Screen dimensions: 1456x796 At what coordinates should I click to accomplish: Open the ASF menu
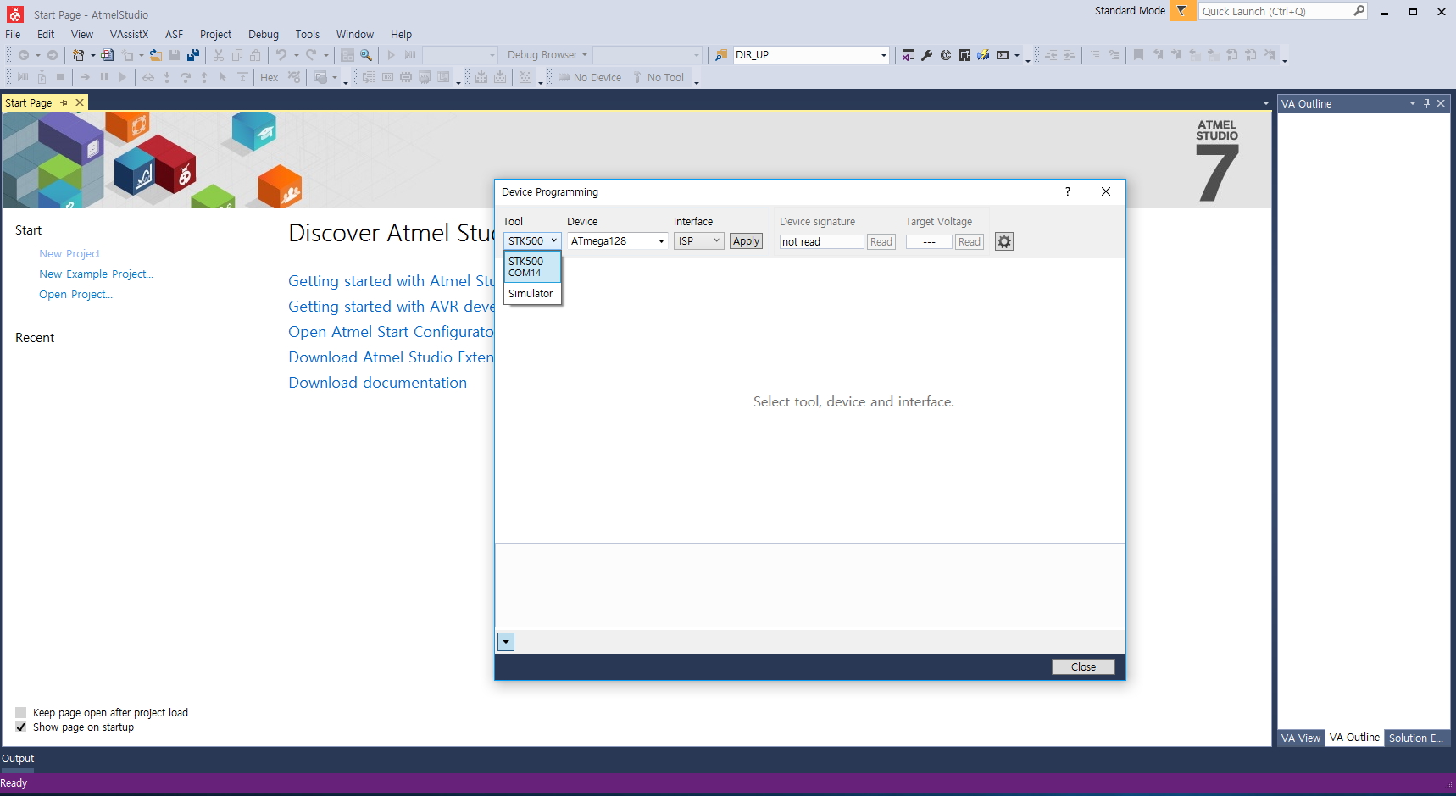[174, 35]
